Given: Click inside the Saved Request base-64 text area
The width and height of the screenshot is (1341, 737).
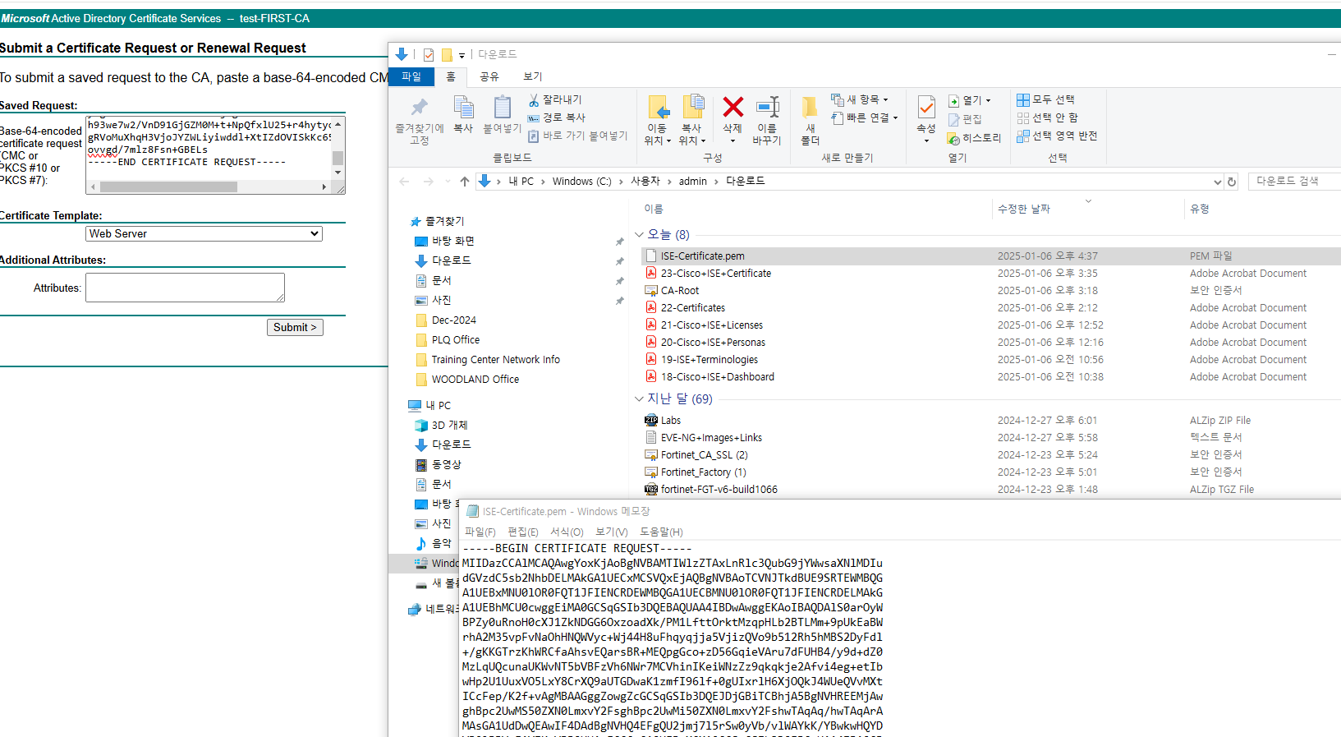Looking at the screenshot, I should click(209, 149).
